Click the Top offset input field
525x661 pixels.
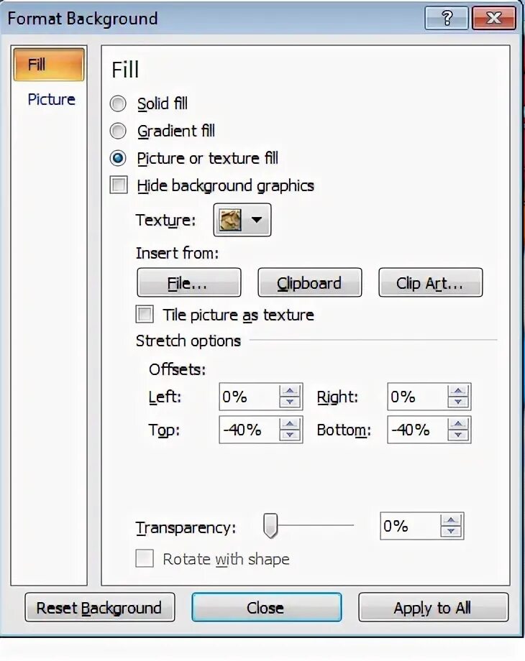pyautogui.click(x=249, y=430)
